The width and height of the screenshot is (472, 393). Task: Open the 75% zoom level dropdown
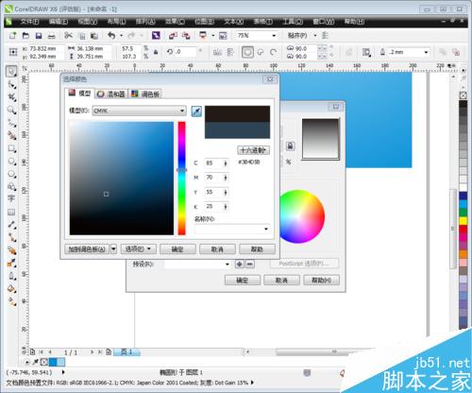(x=274, y=36)
